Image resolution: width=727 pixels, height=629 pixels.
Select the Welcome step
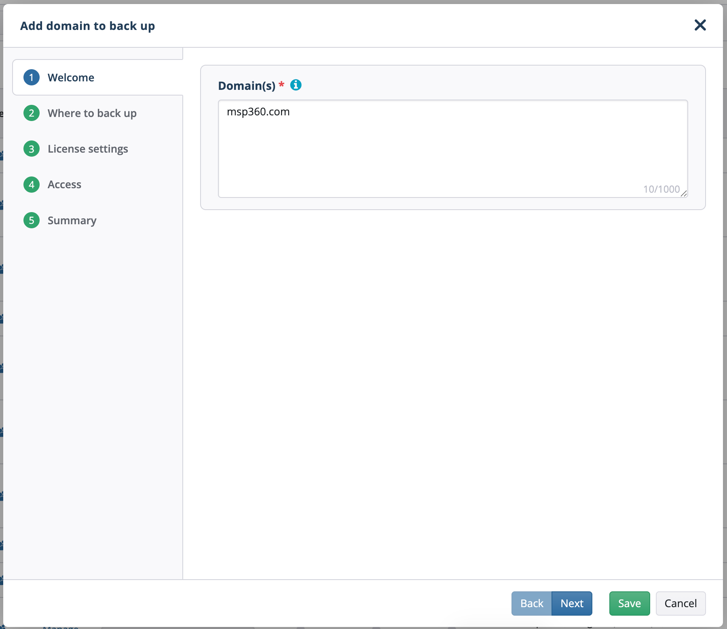coord(98,77)
